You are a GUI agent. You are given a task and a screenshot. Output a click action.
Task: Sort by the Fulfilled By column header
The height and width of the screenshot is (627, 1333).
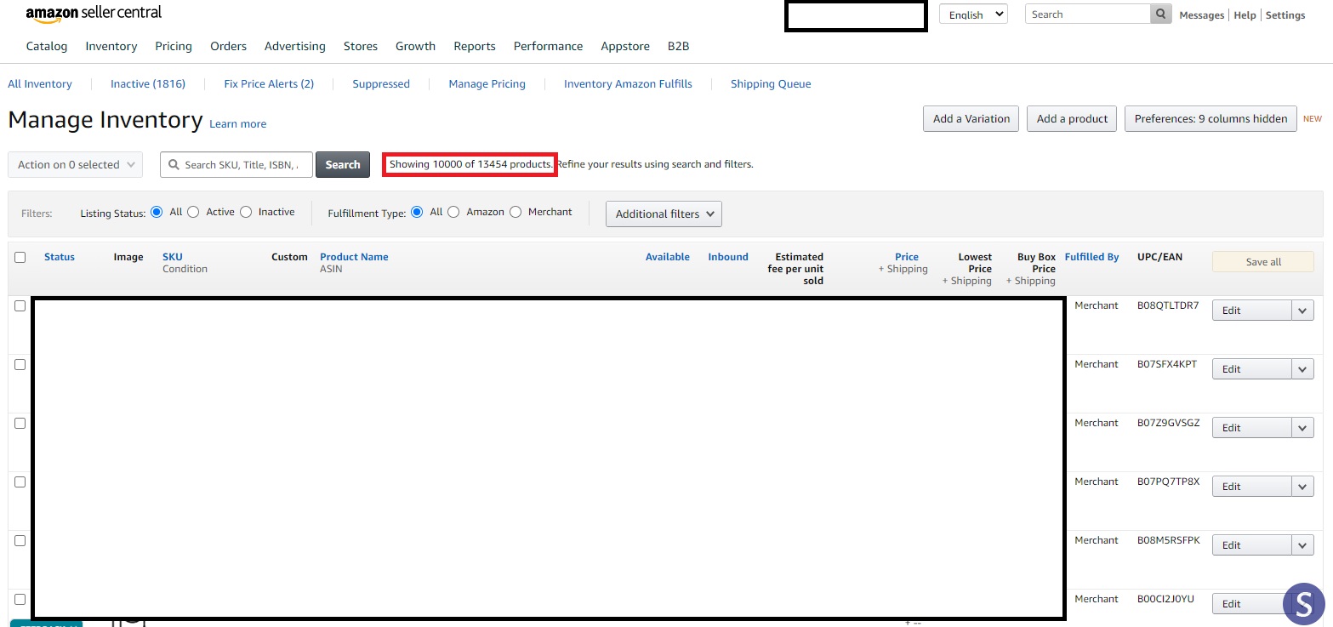1092,257
